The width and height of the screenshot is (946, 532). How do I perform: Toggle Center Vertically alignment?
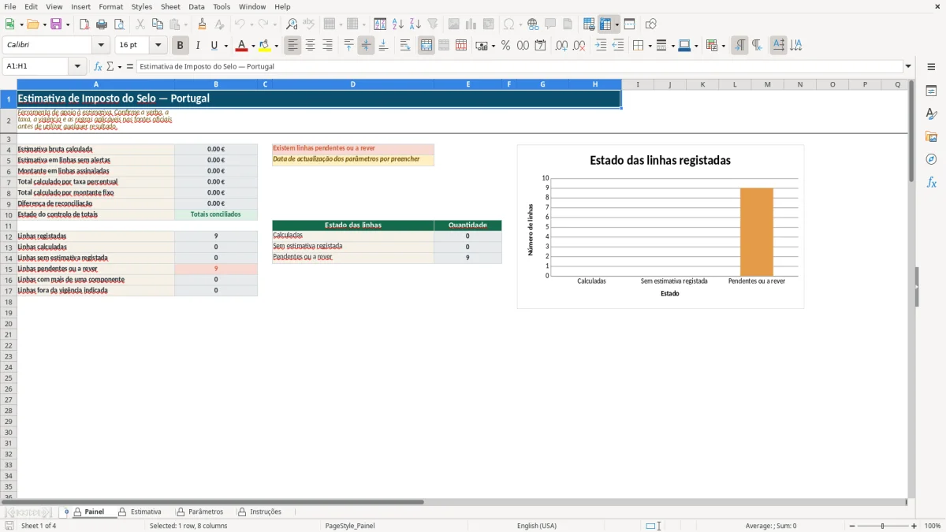pos(366,46)
